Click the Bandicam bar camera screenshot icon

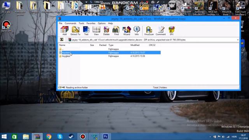coord(153,2)
